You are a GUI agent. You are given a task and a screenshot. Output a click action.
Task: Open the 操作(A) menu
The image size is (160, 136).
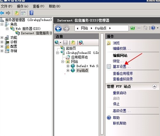tap(23, 6)
